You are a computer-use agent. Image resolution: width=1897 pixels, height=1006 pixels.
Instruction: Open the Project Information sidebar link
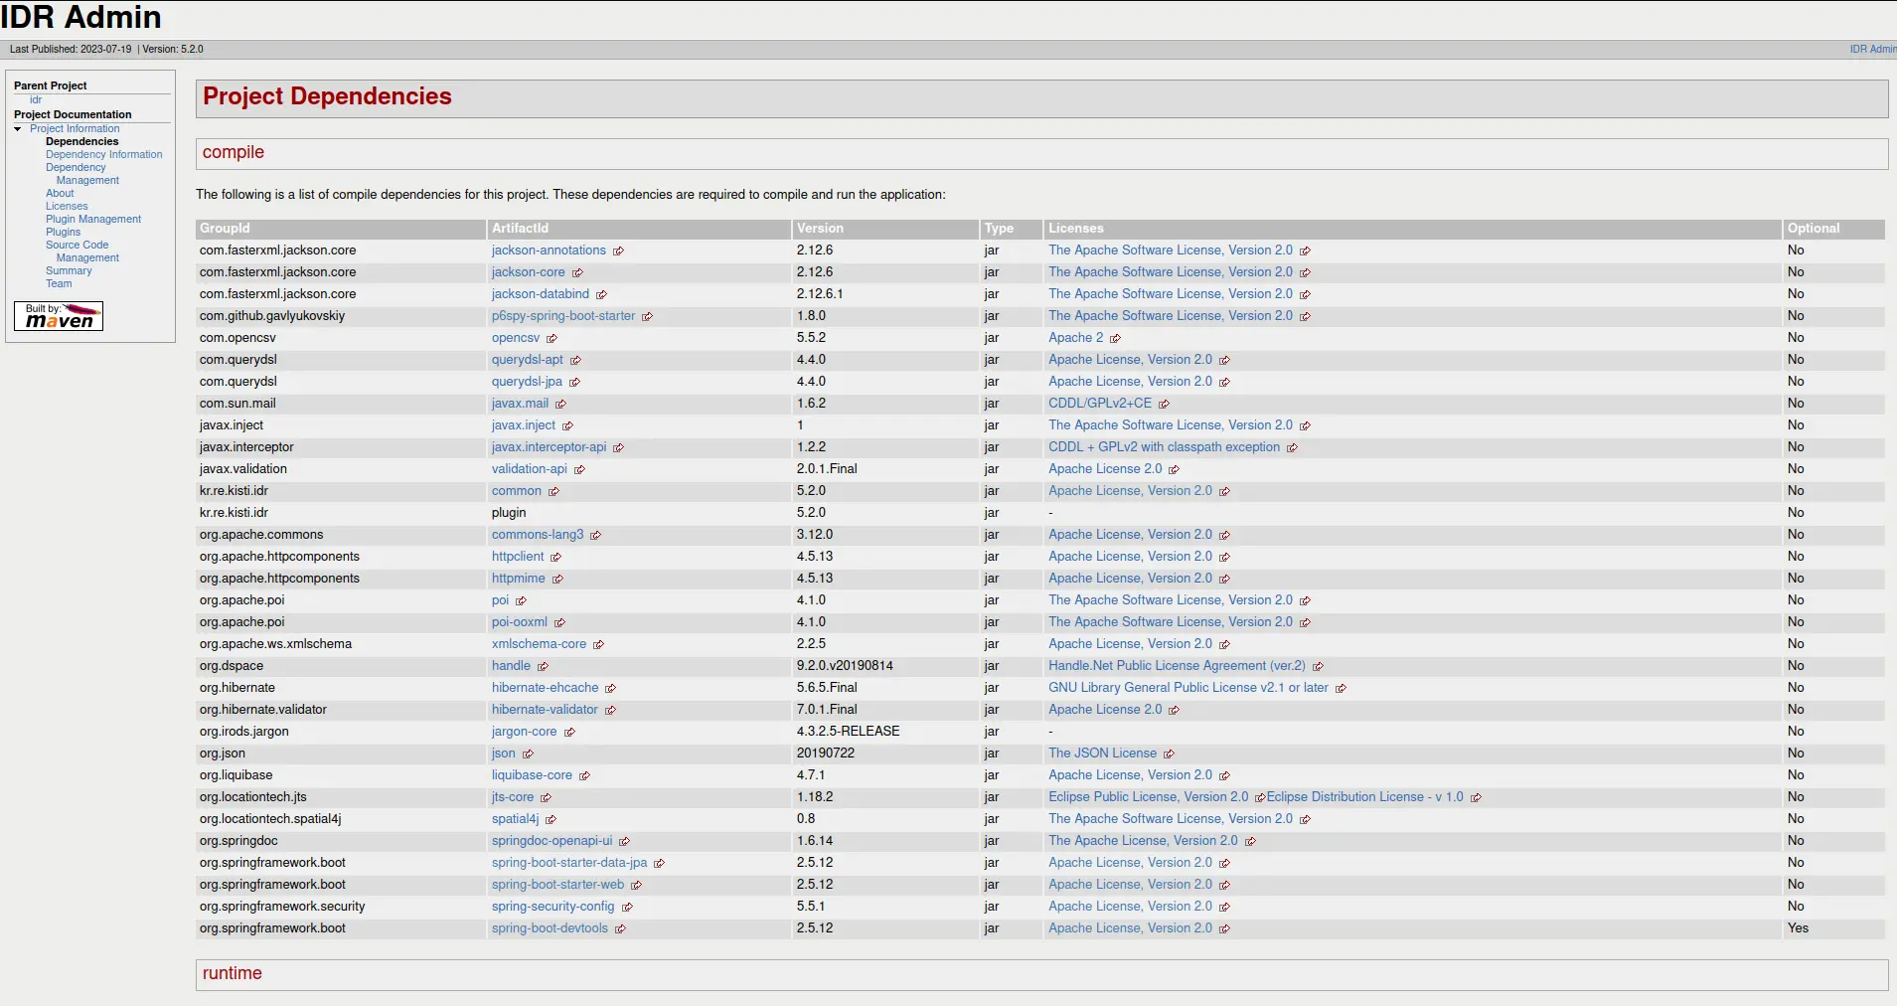(75, 128)
